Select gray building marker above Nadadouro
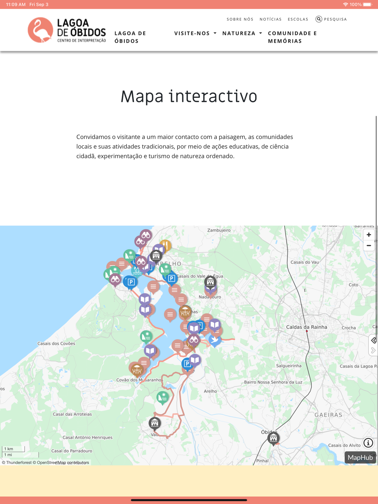The height and width of the screenshot is (504, 378). pyautogui.click(x=210, y=282)
